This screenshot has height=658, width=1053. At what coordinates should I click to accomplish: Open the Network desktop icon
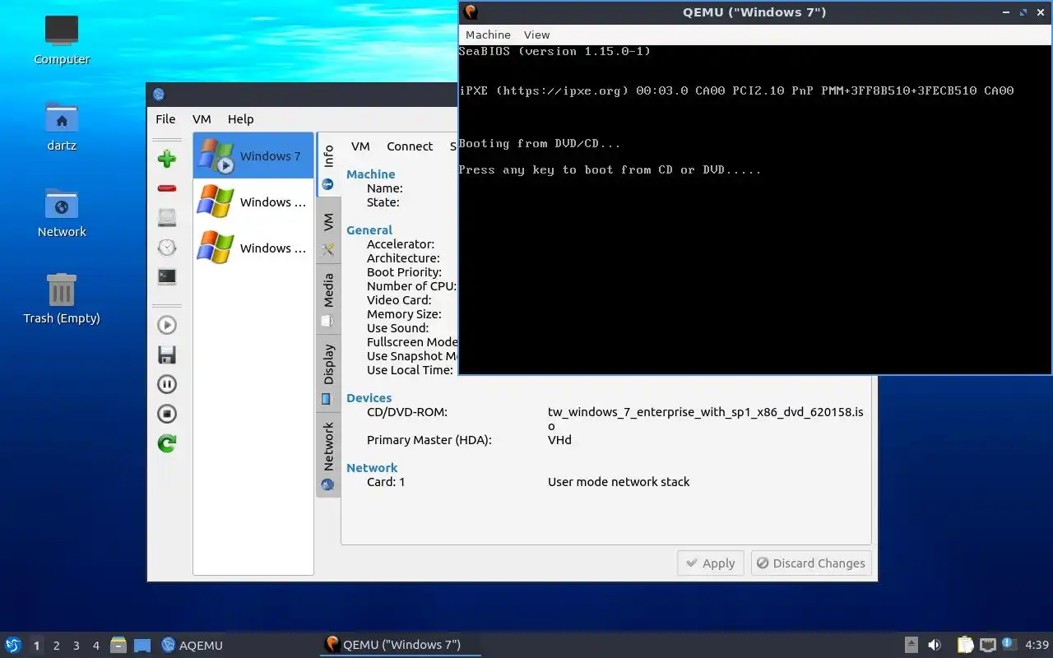pos(62,213)
